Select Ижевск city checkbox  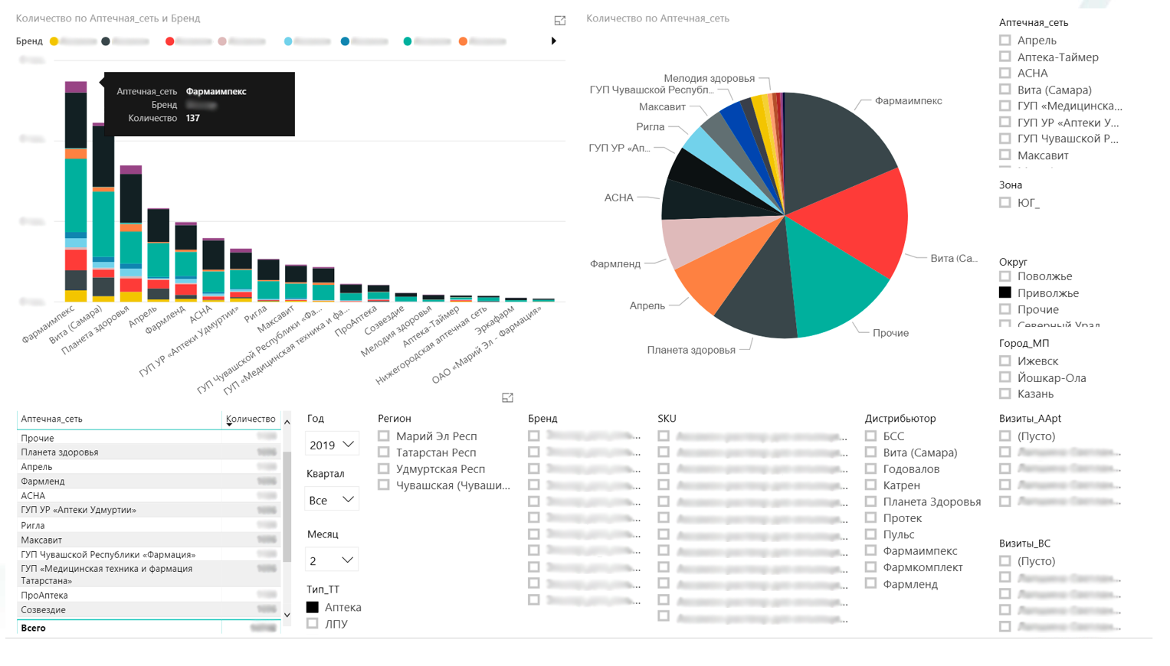[x=1005, y=361]
